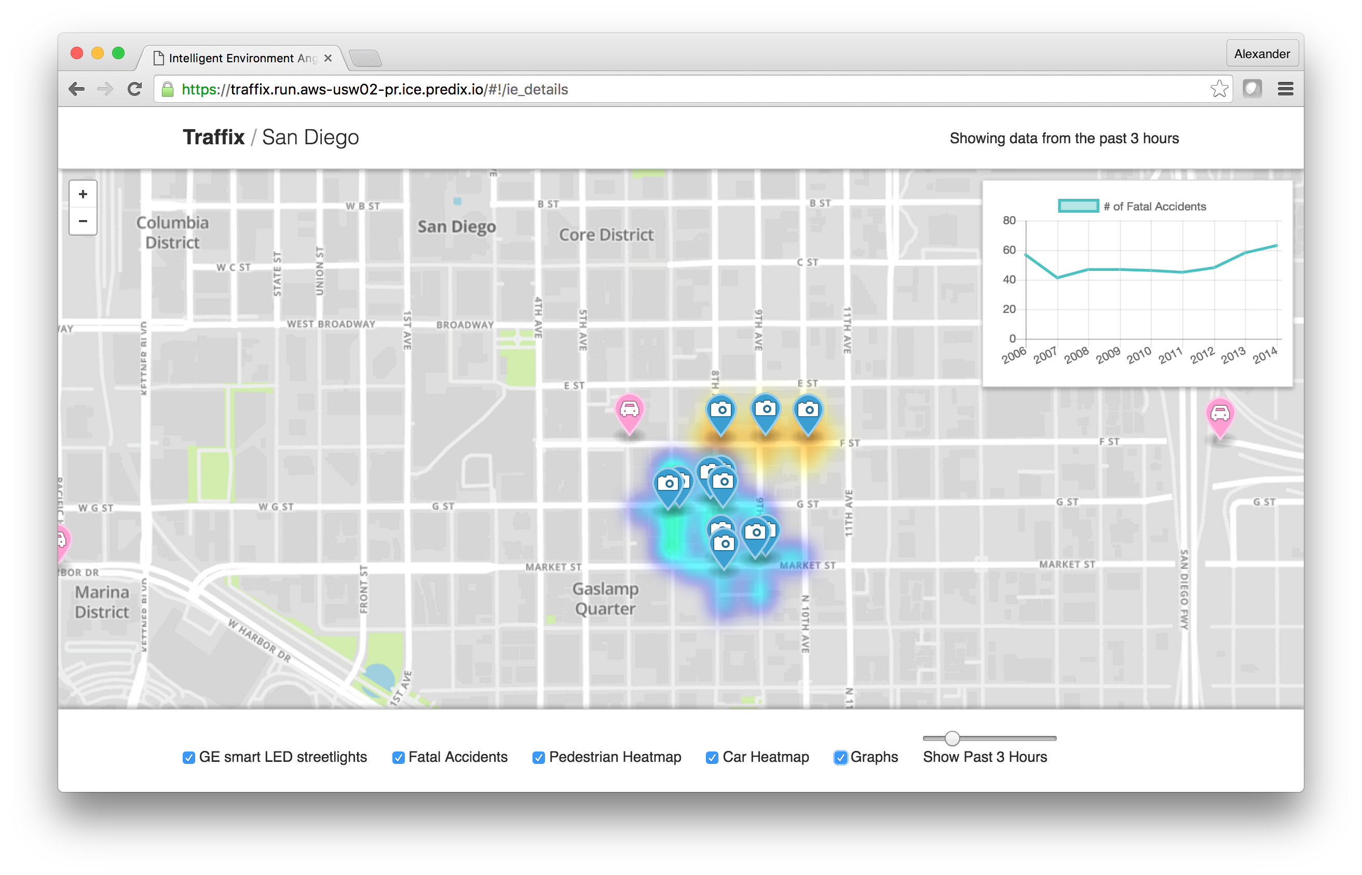The image size is (1362, 875).
Task: Click the camera marker at 11th Ave
Action: (x=808, y=410)
